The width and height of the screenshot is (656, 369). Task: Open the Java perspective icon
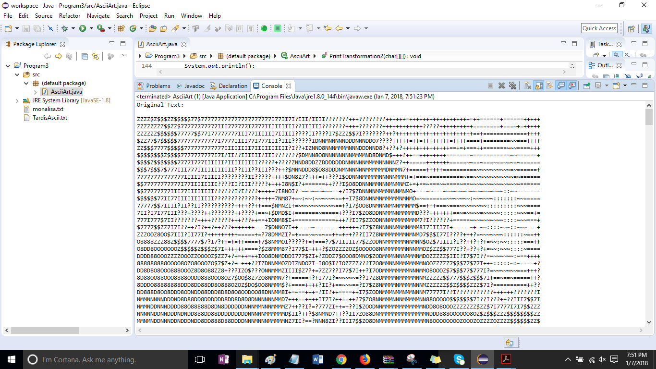[x=646, y=28]
